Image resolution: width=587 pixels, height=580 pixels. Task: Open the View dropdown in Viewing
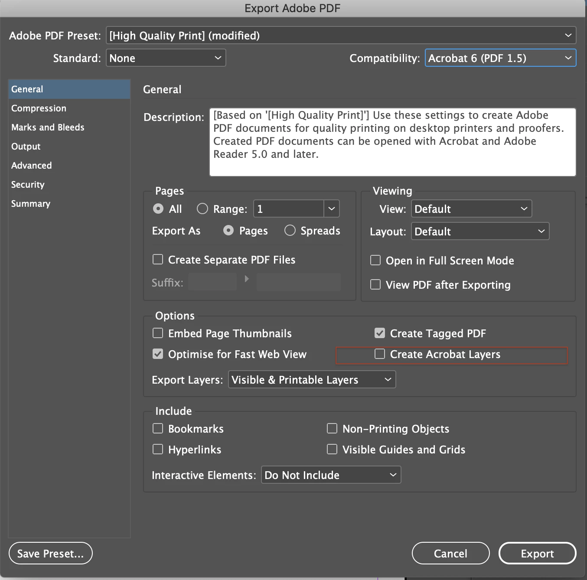(471, 209)
